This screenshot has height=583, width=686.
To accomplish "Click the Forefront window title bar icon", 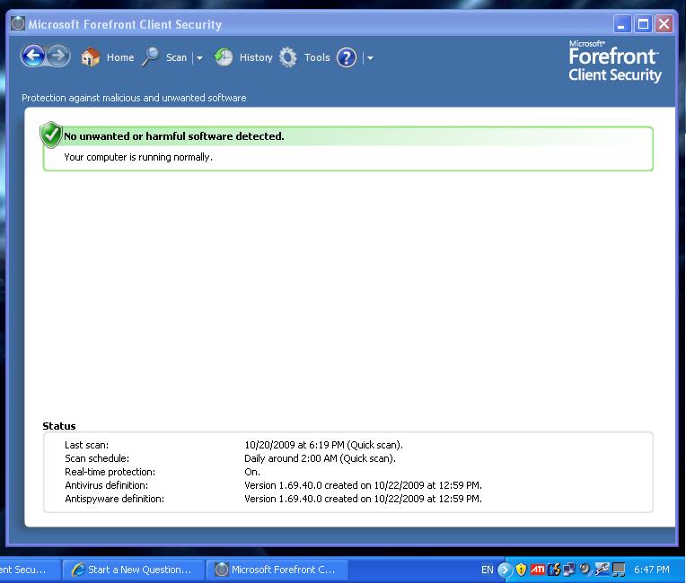I will [18, 23].
